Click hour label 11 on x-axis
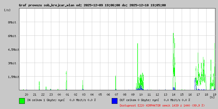Viewport: 218px width, 109px height. click(x=149, y=95)
